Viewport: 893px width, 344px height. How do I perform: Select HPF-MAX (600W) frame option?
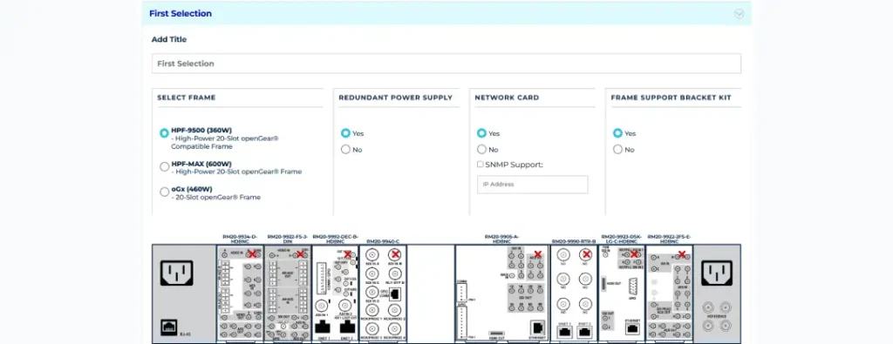165,166
